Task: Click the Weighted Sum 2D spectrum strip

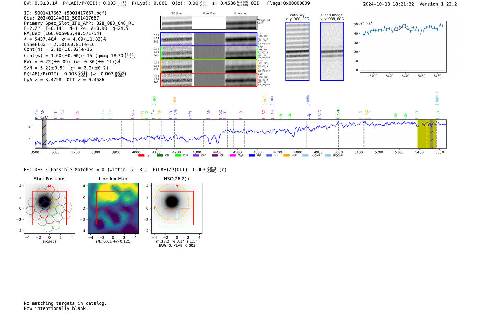Action: coord(209,23)
